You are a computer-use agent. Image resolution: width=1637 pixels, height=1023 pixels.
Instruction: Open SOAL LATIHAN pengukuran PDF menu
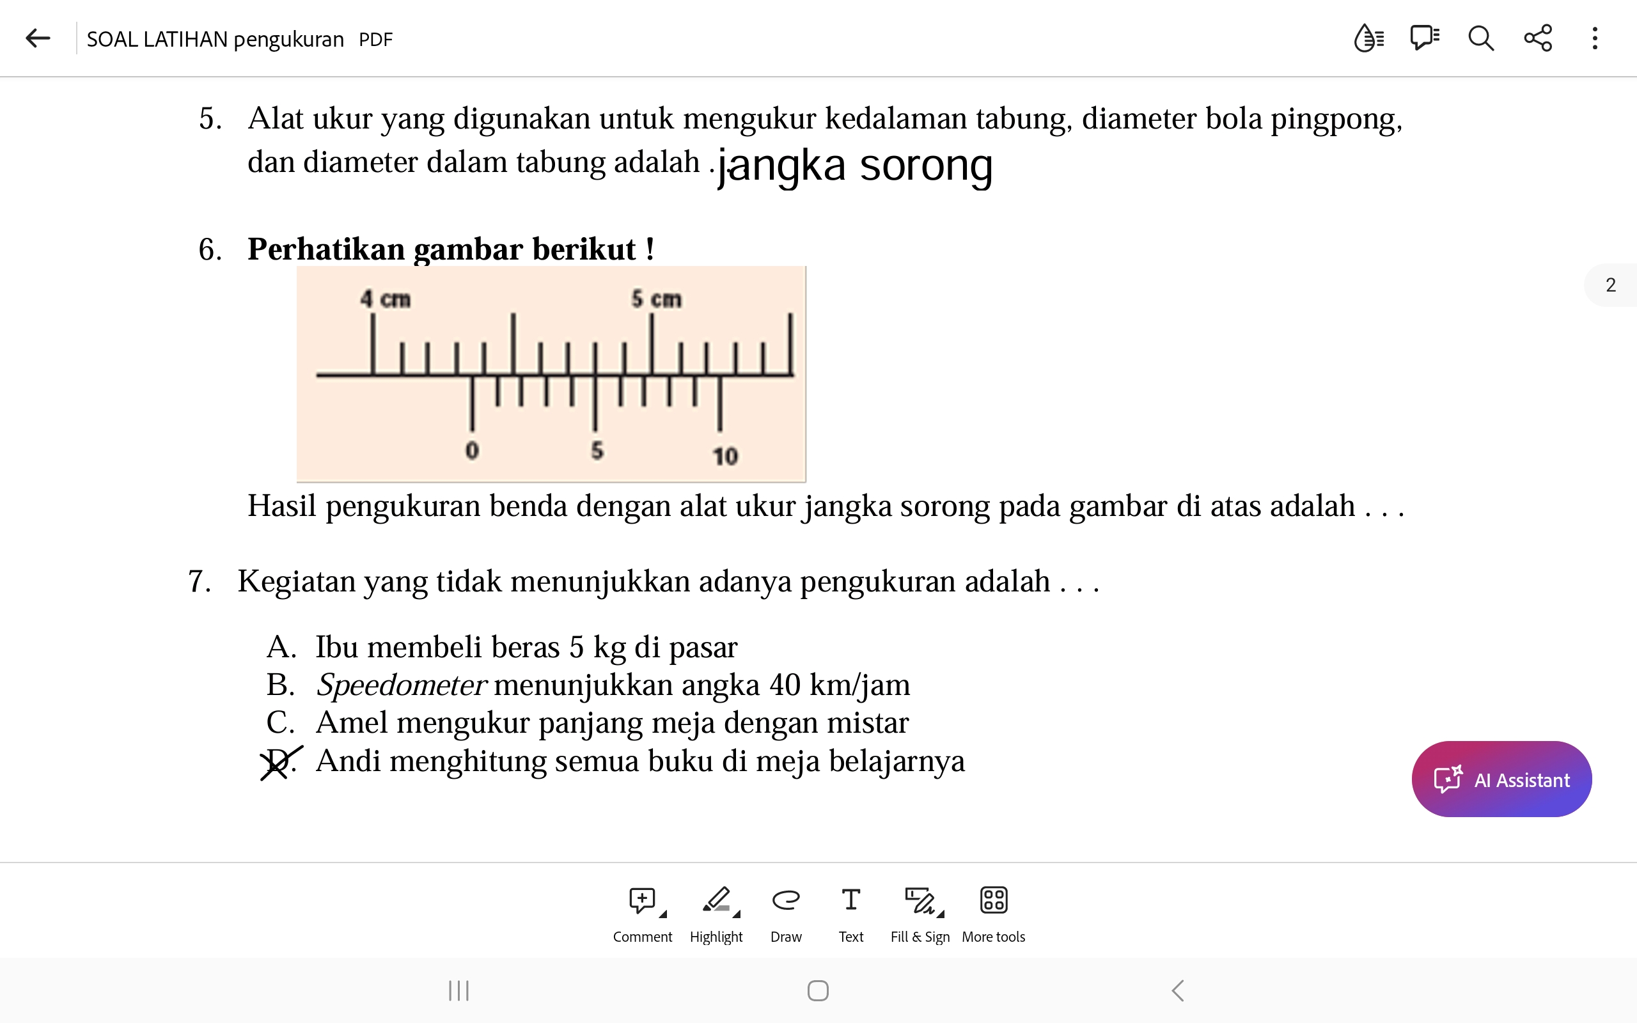[x=1599, y=39]
